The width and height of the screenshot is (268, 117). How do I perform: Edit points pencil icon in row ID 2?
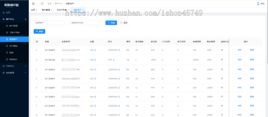click(113, 60)
